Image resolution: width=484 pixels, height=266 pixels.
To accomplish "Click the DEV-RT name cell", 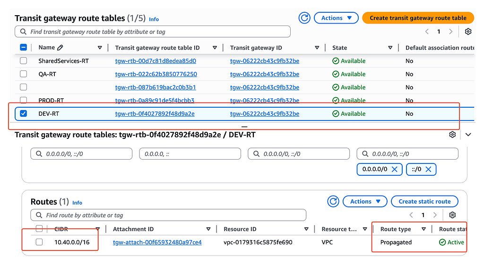I will (49, 113).
